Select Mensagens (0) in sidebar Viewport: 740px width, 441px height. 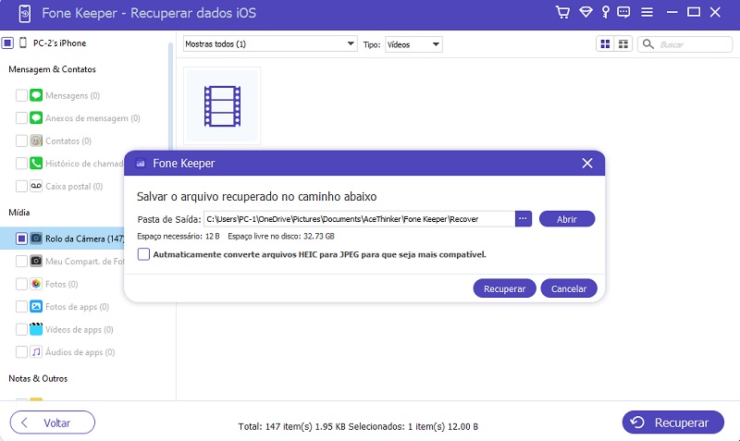[73, 96]
